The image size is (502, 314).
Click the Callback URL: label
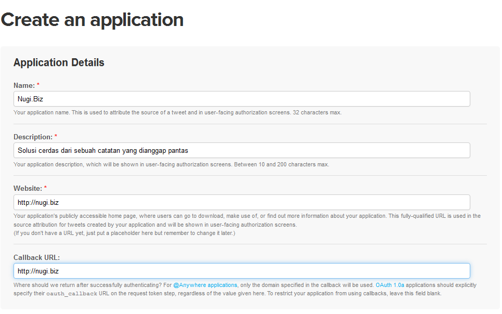(x=37, y=258)
